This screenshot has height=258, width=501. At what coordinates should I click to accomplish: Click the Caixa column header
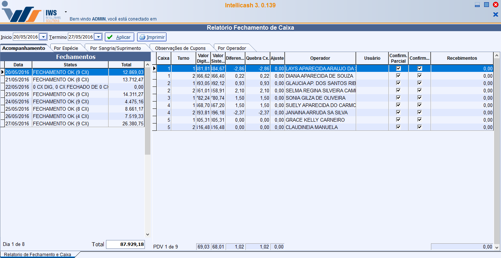(x=164, y=58)
